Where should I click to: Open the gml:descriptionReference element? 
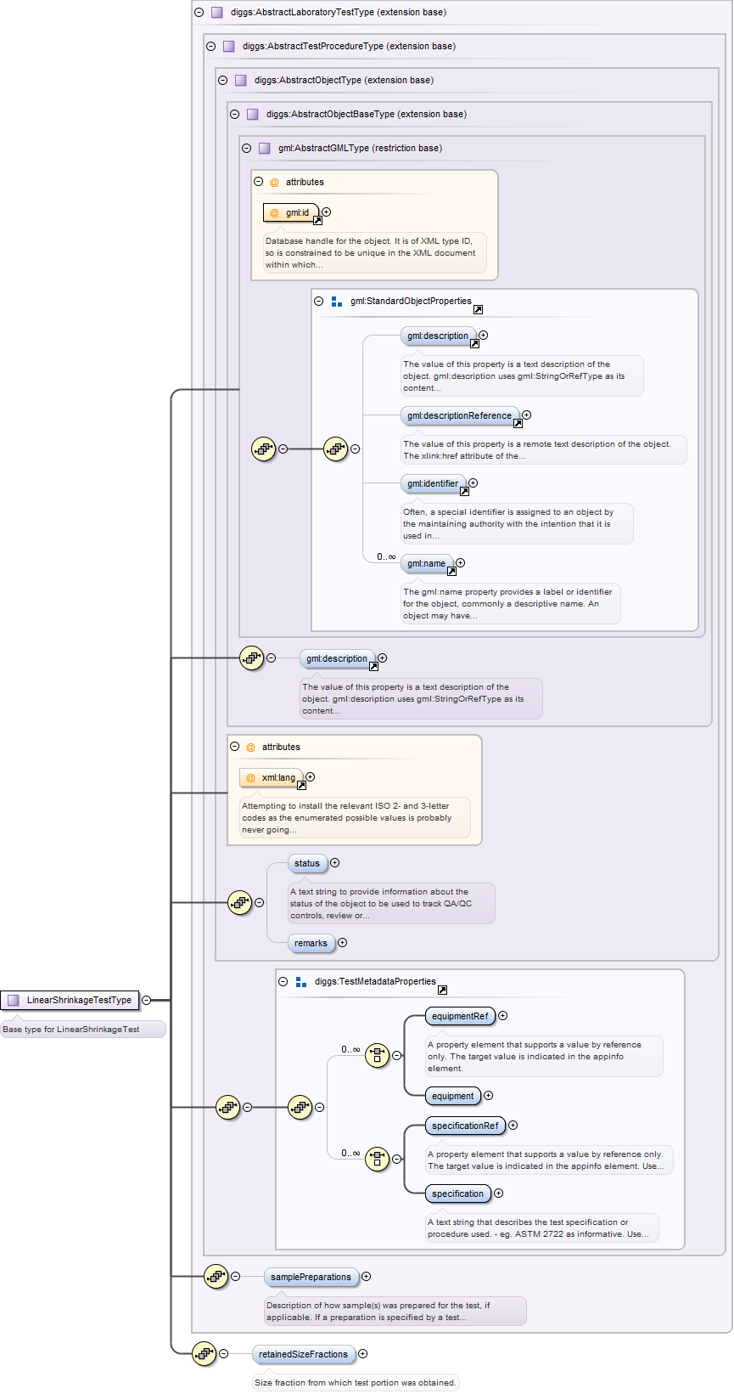tap(459, 415)
